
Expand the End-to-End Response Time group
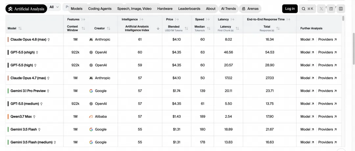coord(289,19)
